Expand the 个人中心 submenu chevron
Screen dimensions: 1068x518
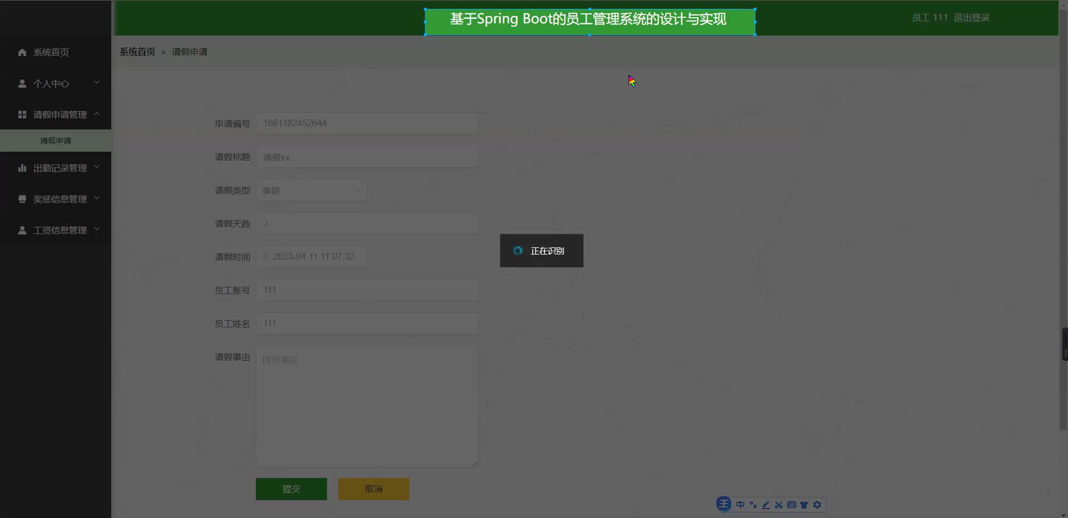click(97, 82)
